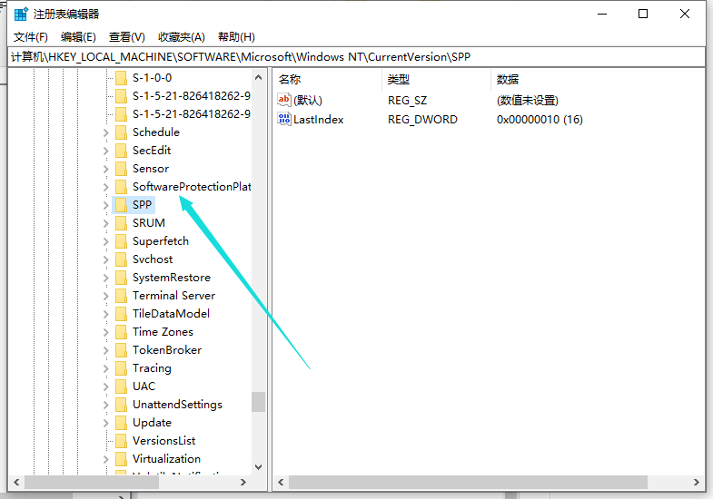Screen dimensions: 713x499
Task: Click the tree pane vertical scrollbar down arrow
Action: (259, 467)
